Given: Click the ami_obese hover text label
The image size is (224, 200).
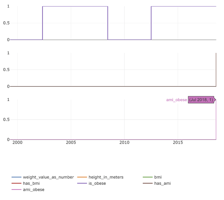Looking at the screenshot, I should 177,100.
